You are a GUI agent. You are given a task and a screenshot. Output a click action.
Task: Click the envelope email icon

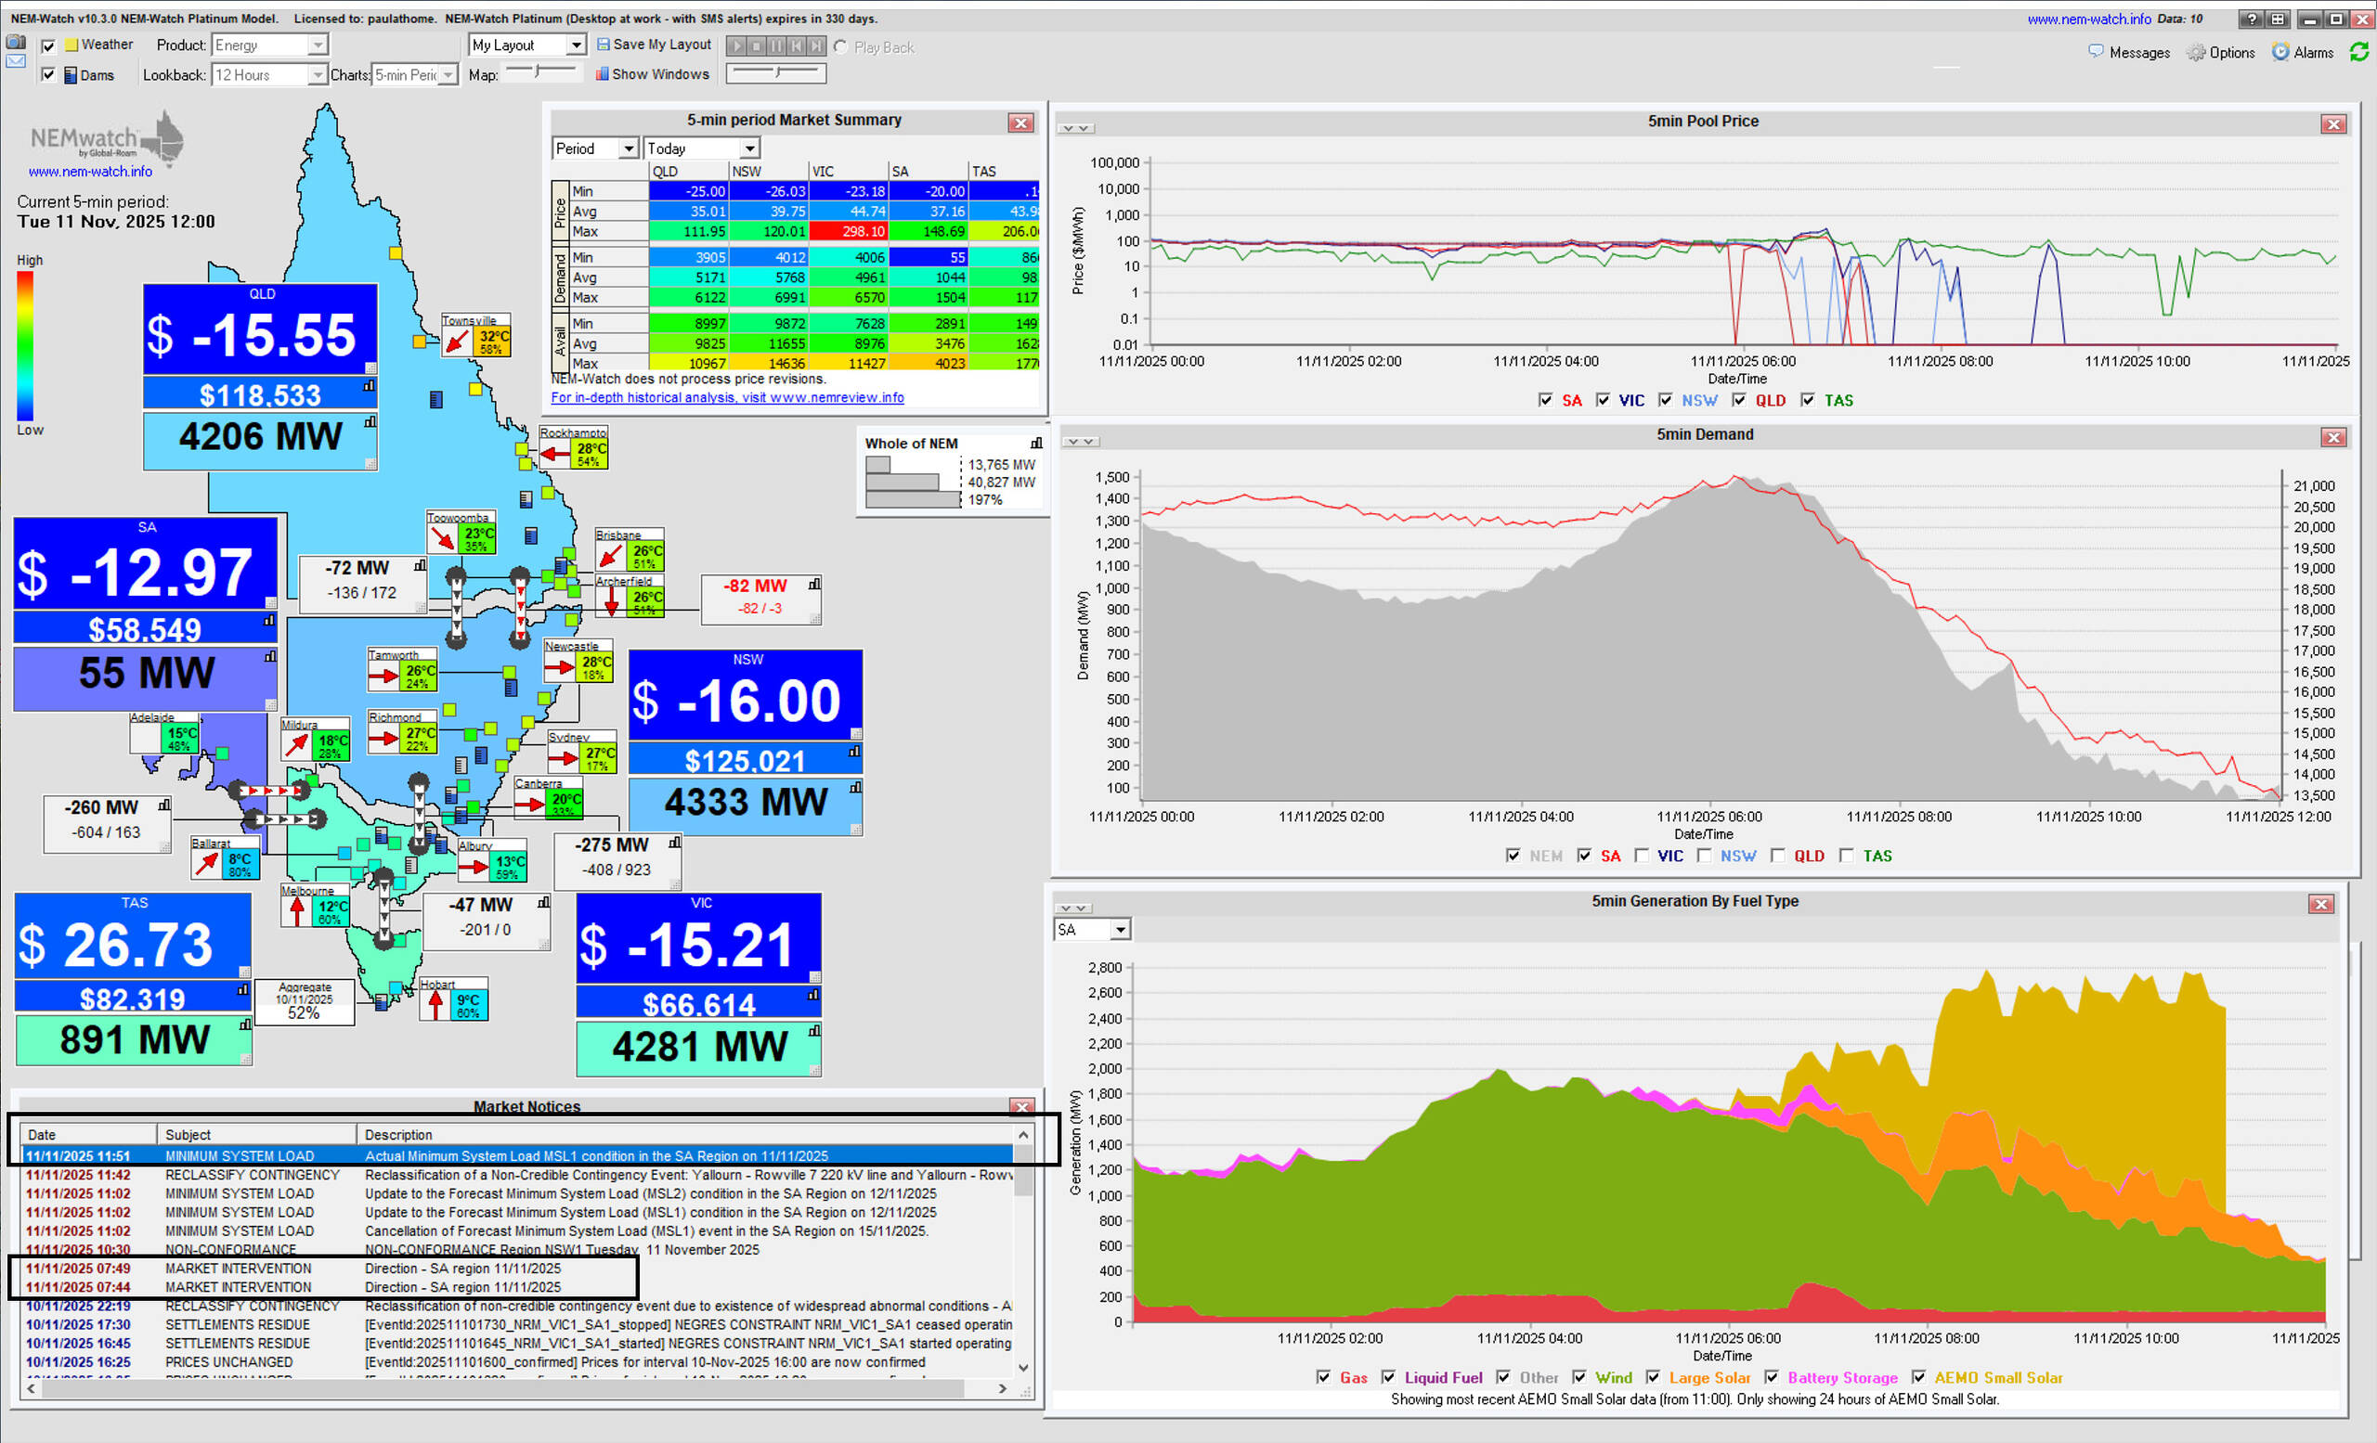pos(16,61)
